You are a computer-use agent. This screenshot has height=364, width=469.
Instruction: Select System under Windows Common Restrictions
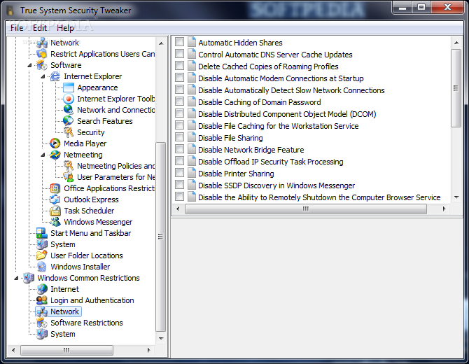tap(63, 334)
